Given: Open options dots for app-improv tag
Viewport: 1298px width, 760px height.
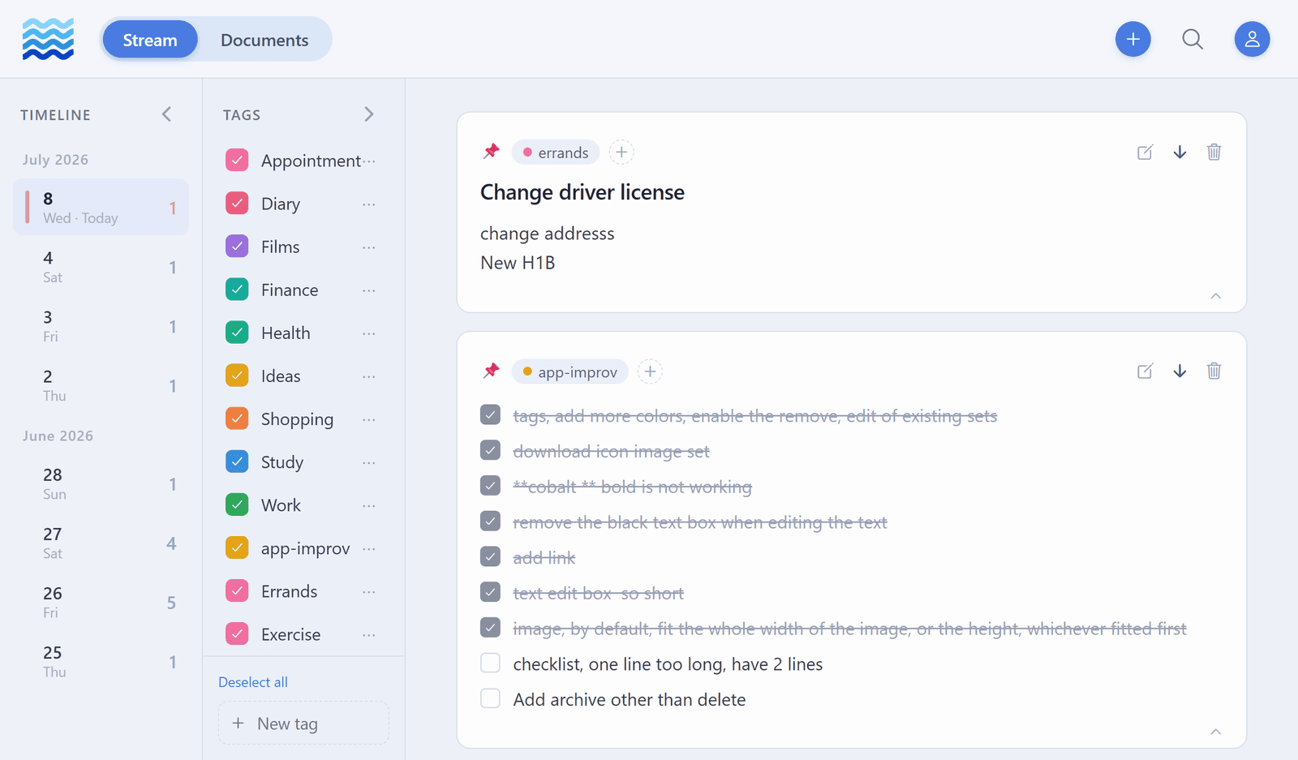Looking at the screenshot, I should 369,549.
